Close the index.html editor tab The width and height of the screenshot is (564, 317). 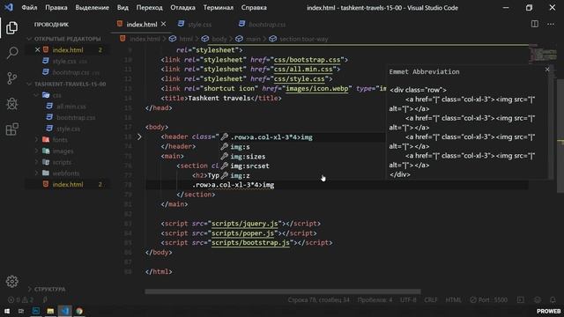point(164,24)
